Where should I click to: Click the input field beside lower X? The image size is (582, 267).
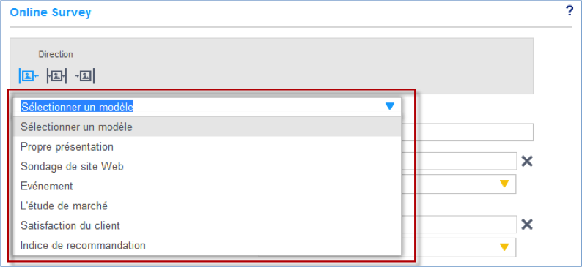459,225
